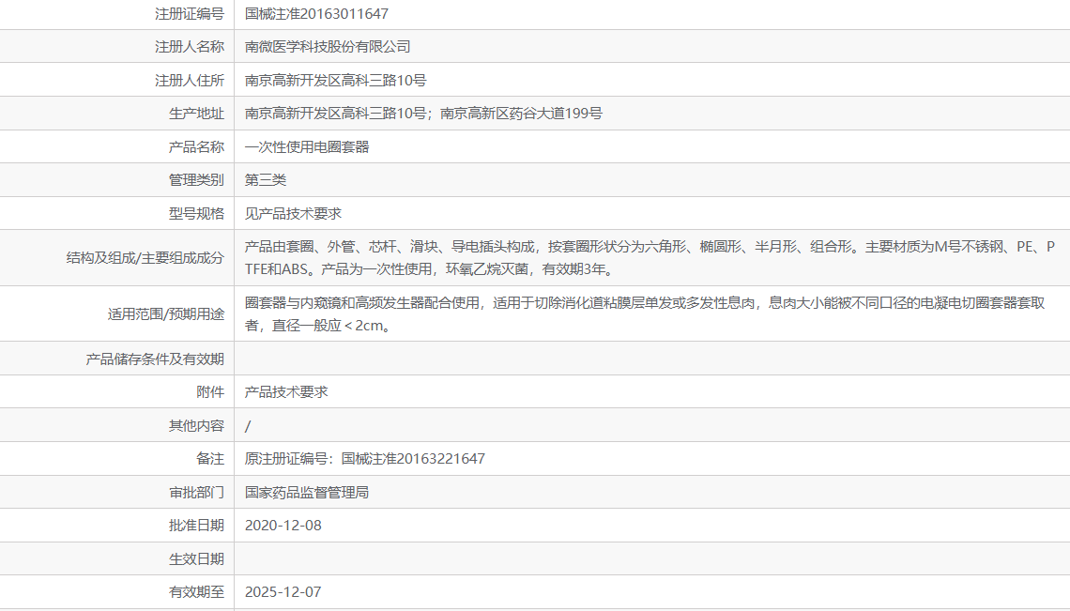
Task: Select approval date 2020-12-08
Action: click(283, 525)
